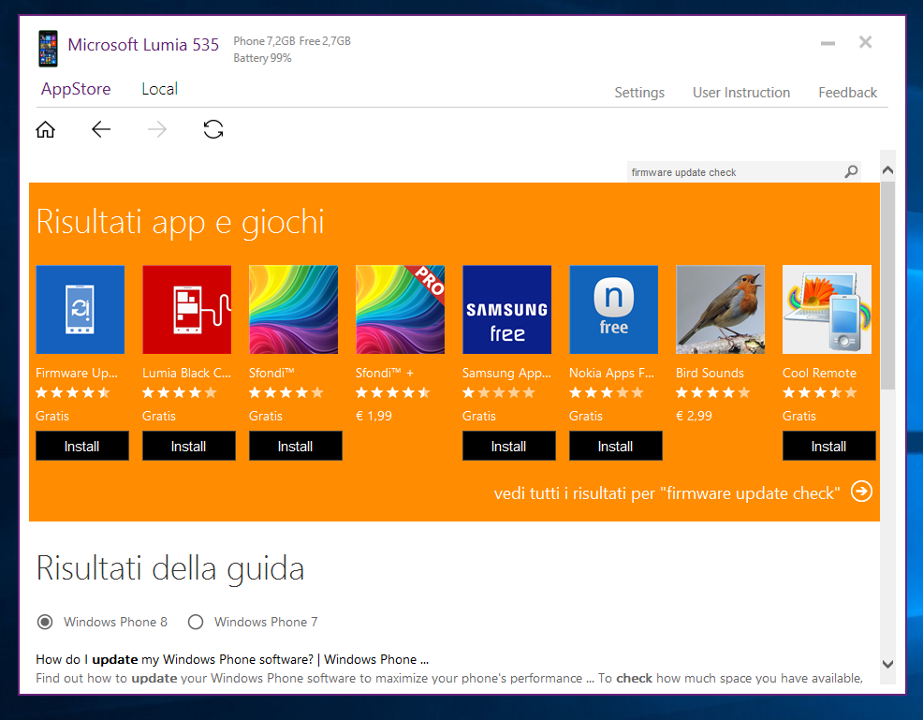Click 'vedi tutti i risultati' link
Viewport: 923px width, 720px height.
[667, 492]
